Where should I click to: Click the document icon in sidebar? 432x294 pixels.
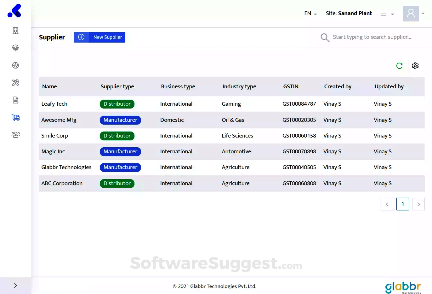point(15,100)
